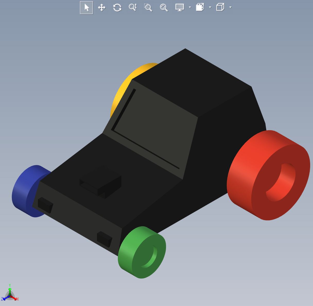Click the cube display style icon

(x=220, y=7)
